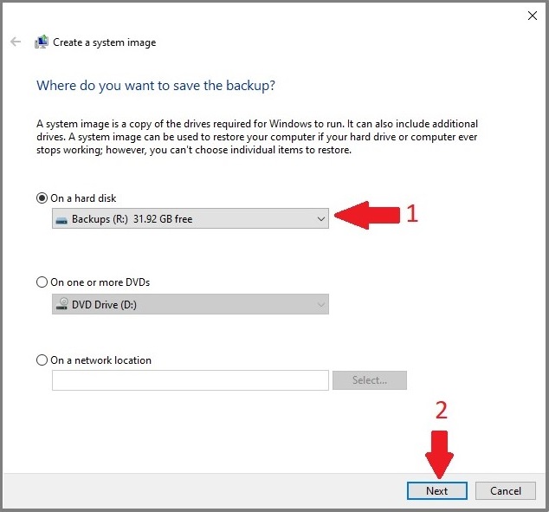Click the red downward arrow above Next
549x512 pixels.
440,452
